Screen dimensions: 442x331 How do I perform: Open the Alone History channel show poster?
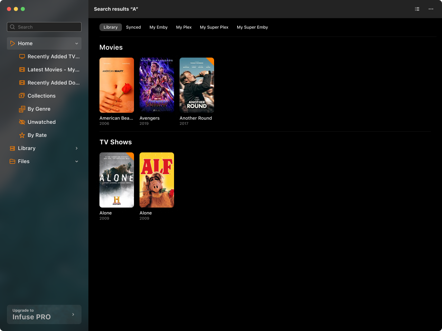(117, 180)
